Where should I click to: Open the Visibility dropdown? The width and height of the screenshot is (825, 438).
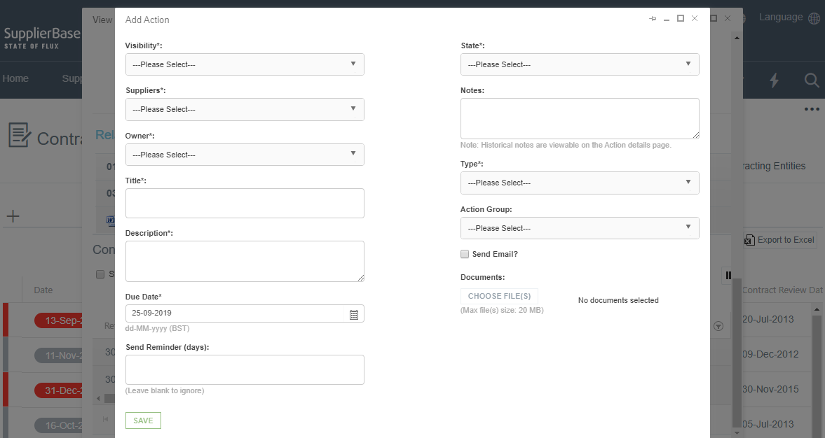244,64
